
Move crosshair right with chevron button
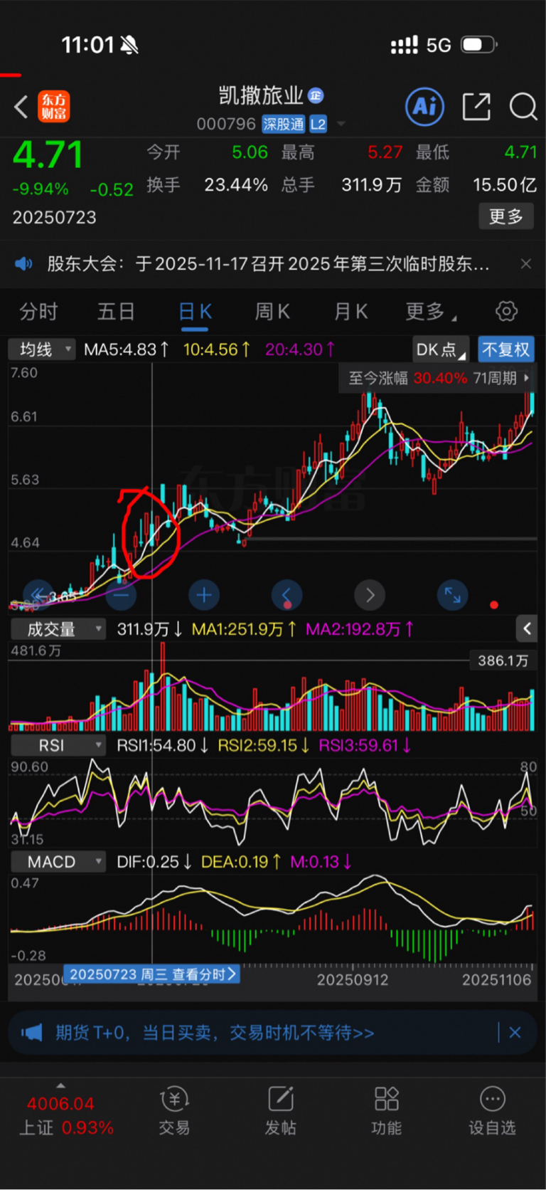pyautogui.click(x=370, y=595)
